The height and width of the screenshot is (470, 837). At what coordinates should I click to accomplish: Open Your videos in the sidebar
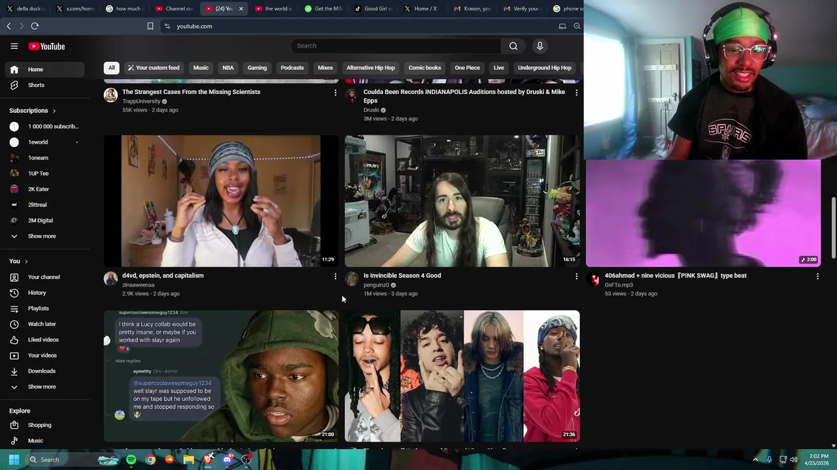(43, 355)
